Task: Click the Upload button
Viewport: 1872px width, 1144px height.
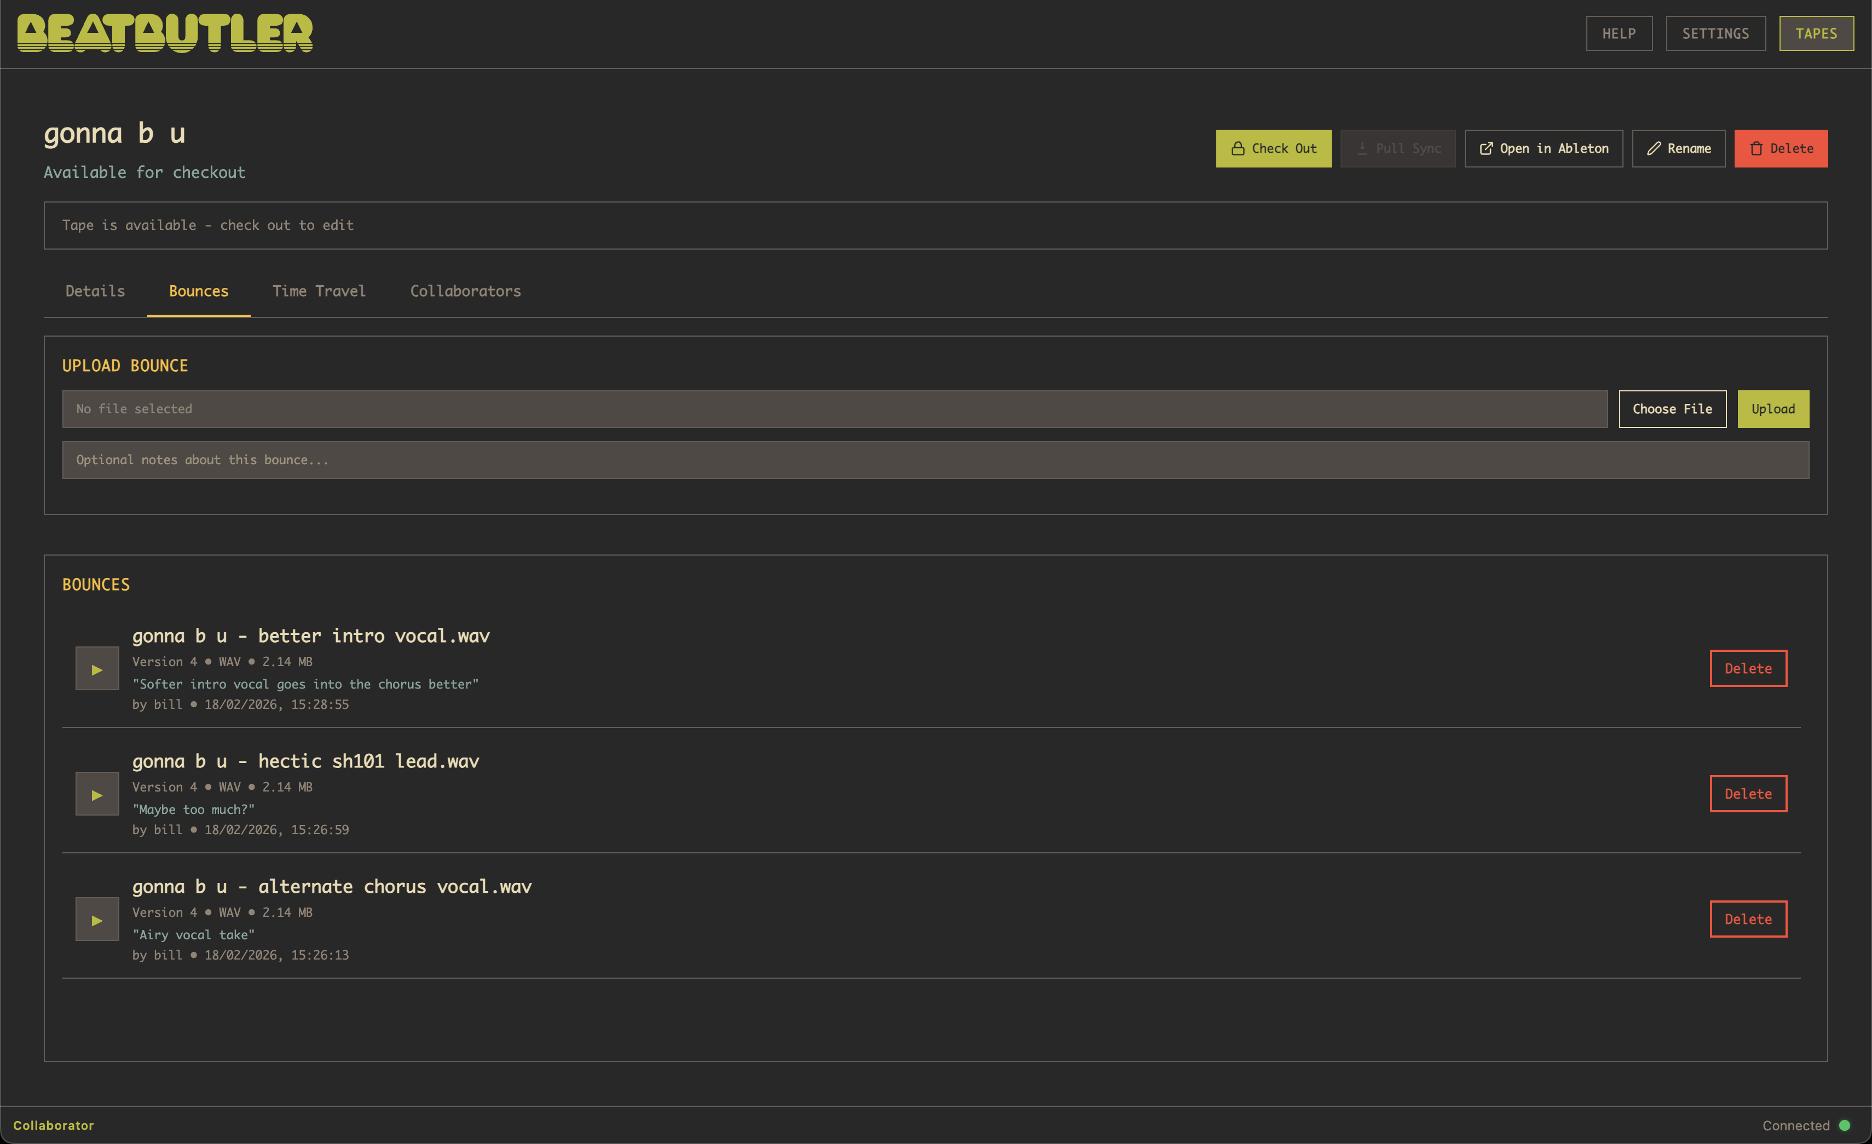Action: click(x=1773, y=409)
